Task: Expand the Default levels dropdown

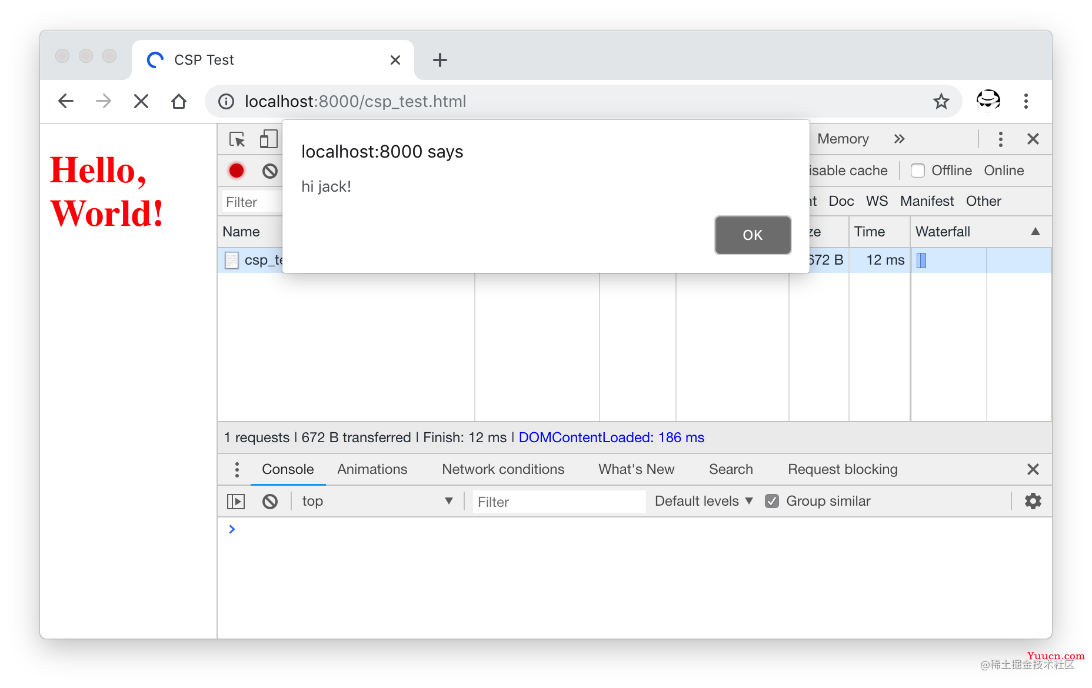Action: pos(704,501)
